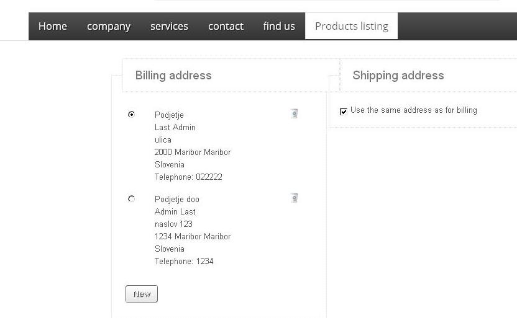The height and width of the screenshot is (318, 517).
Task: Click the 'Admin Last' name line
Action: (x=175, y=211)
